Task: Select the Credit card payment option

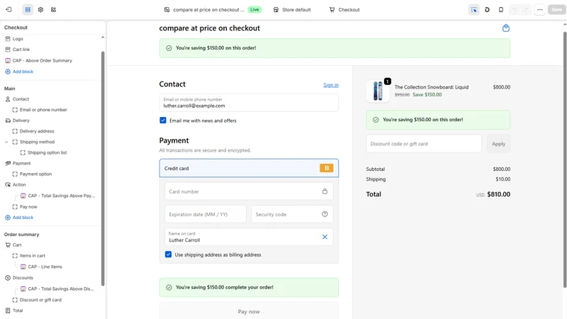Action: [x=249, y=168]
